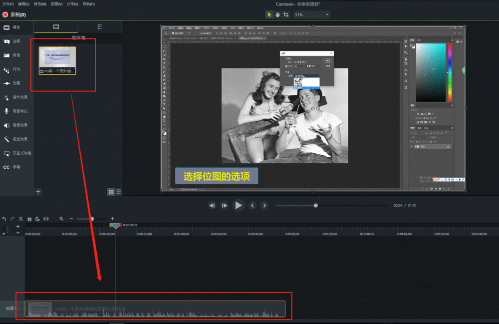This screenshot has width=499, height=324.
Task: Click the 录制(R) record button
Action: 14,14
